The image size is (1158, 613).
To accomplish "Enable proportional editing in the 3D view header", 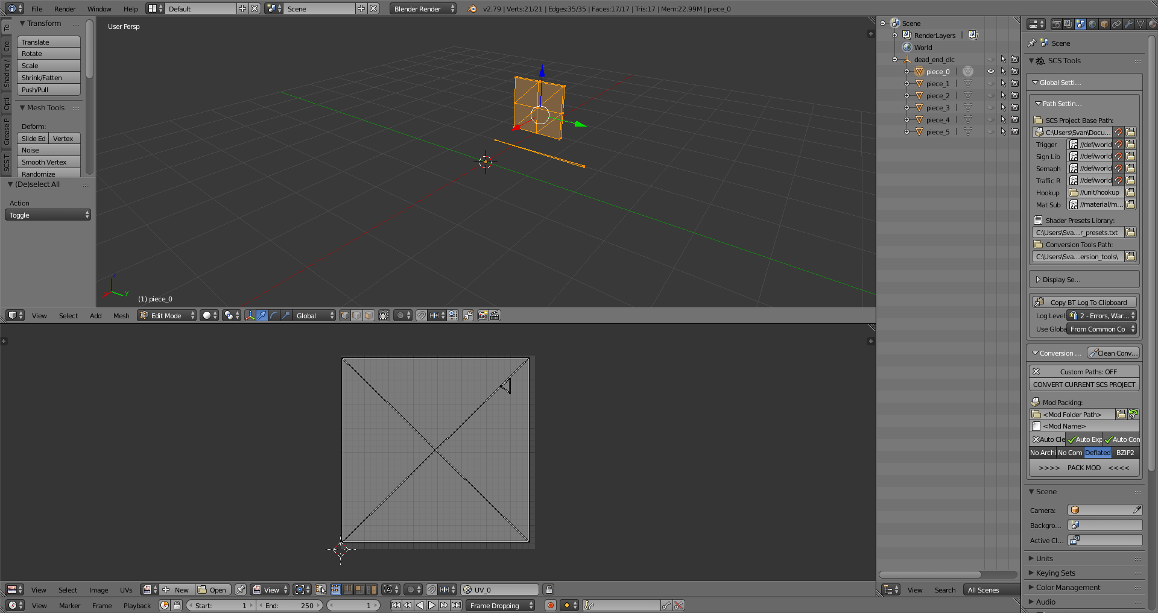I will tap(402, 315).
